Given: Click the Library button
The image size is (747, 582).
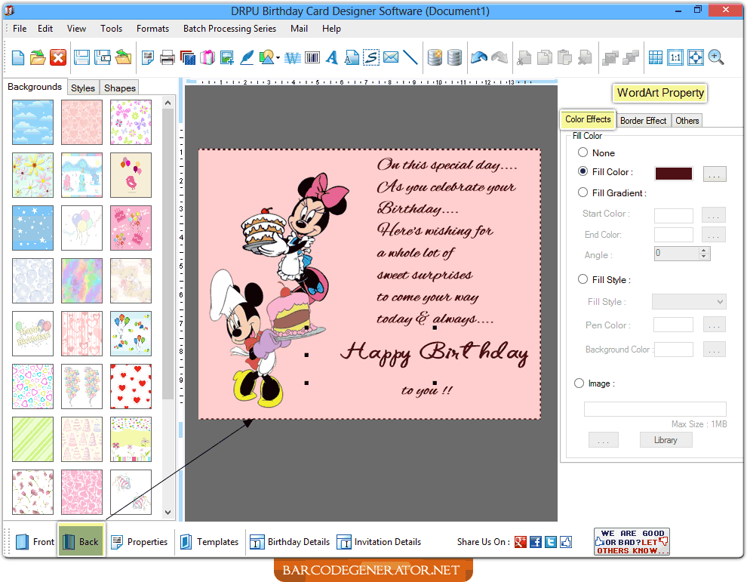Looking at the screenshot, I should [x=666, y=440].
